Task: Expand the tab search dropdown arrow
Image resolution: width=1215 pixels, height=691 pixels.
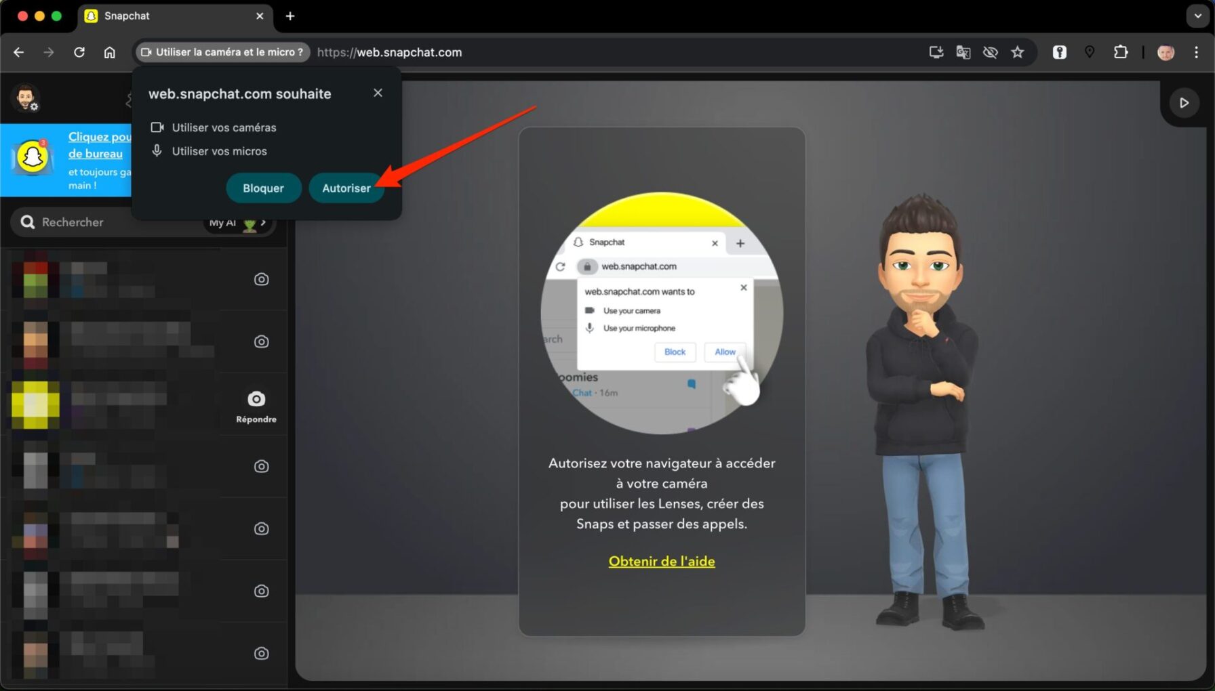Action: pos(1197,16)
